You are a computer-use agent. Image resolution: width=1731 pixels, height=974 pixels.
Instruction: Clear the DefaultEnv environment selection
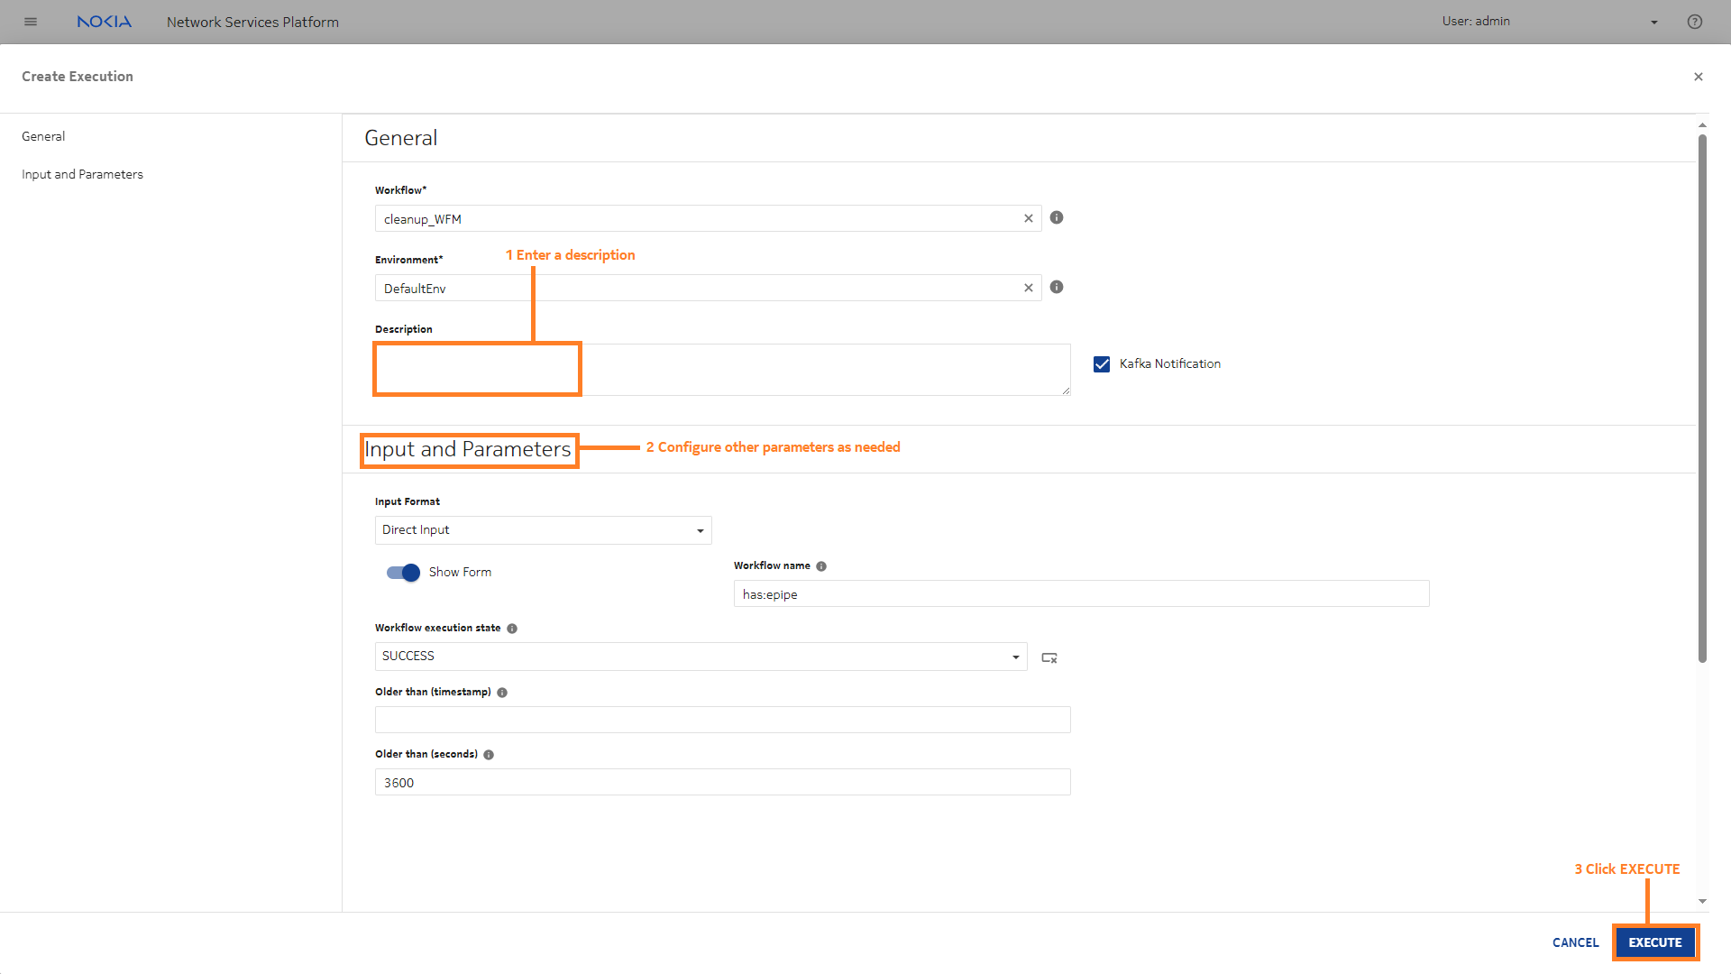click(1029, 288)
